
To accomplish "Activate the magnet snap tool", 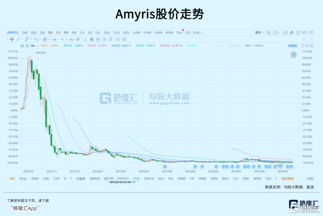I will (92, 39).
